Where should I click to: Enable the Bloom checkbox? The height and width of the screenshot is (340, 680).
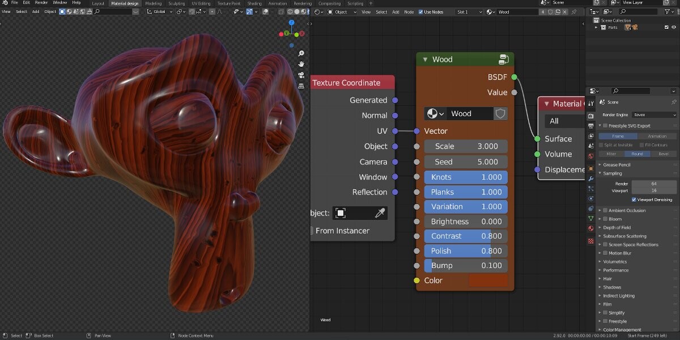point(605,219)
